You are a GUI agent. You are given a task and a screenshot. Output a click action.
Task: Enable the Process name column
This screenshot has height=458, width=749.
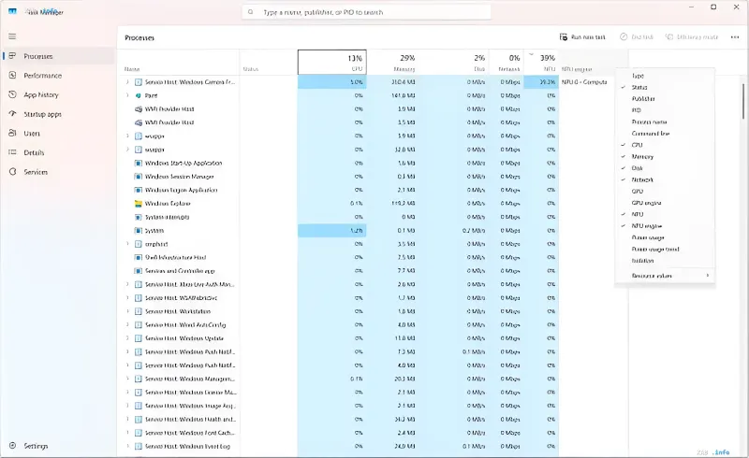coord(665,122)
